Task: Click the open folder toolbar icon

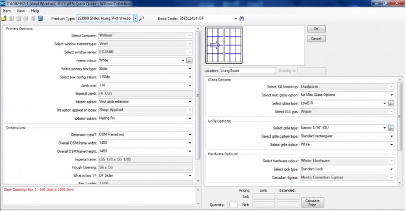Action: coord(4,19)
